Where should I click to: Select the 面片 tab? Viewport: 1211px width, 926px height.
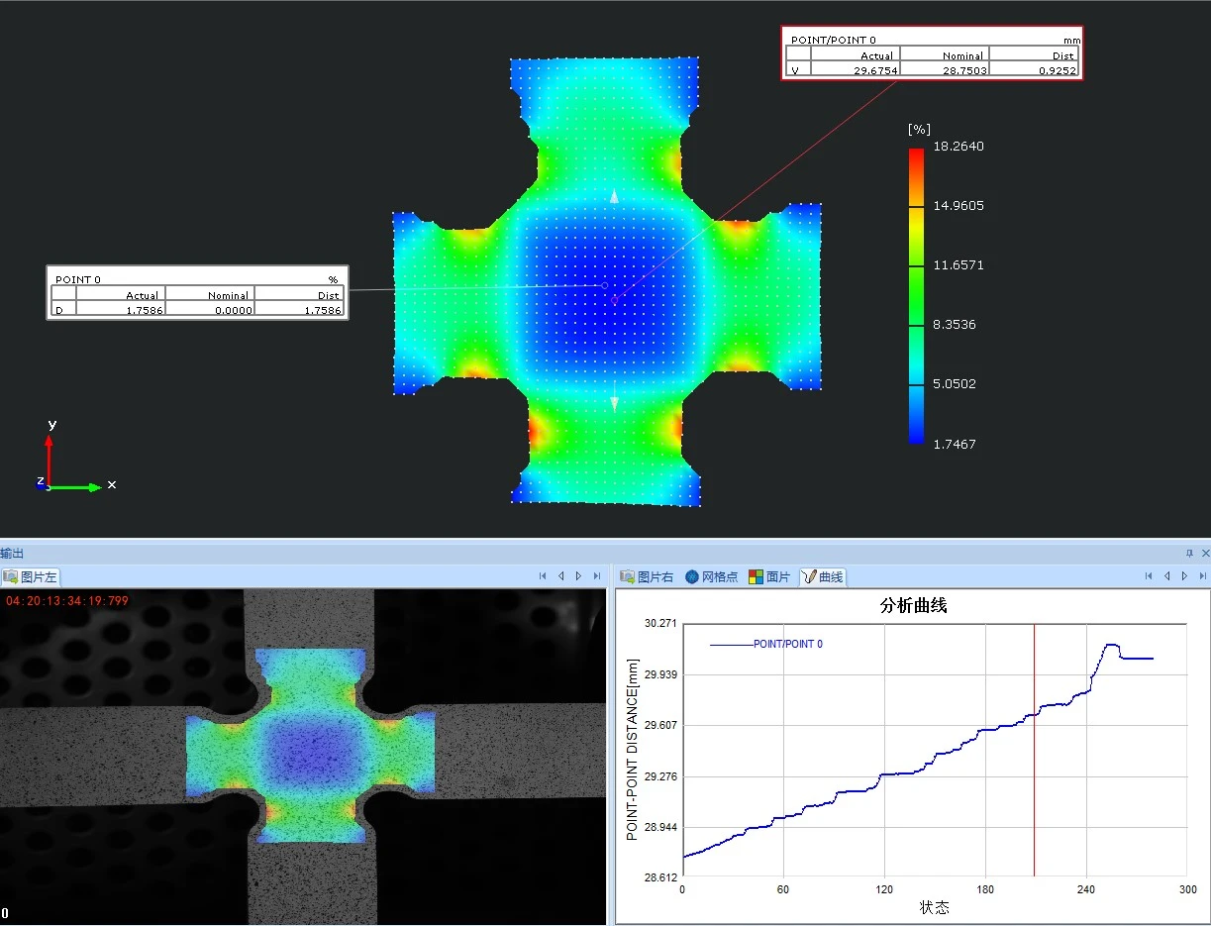770,576
